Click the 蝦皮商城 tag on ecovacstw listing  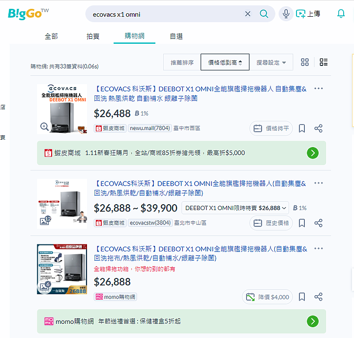point(110,223)
